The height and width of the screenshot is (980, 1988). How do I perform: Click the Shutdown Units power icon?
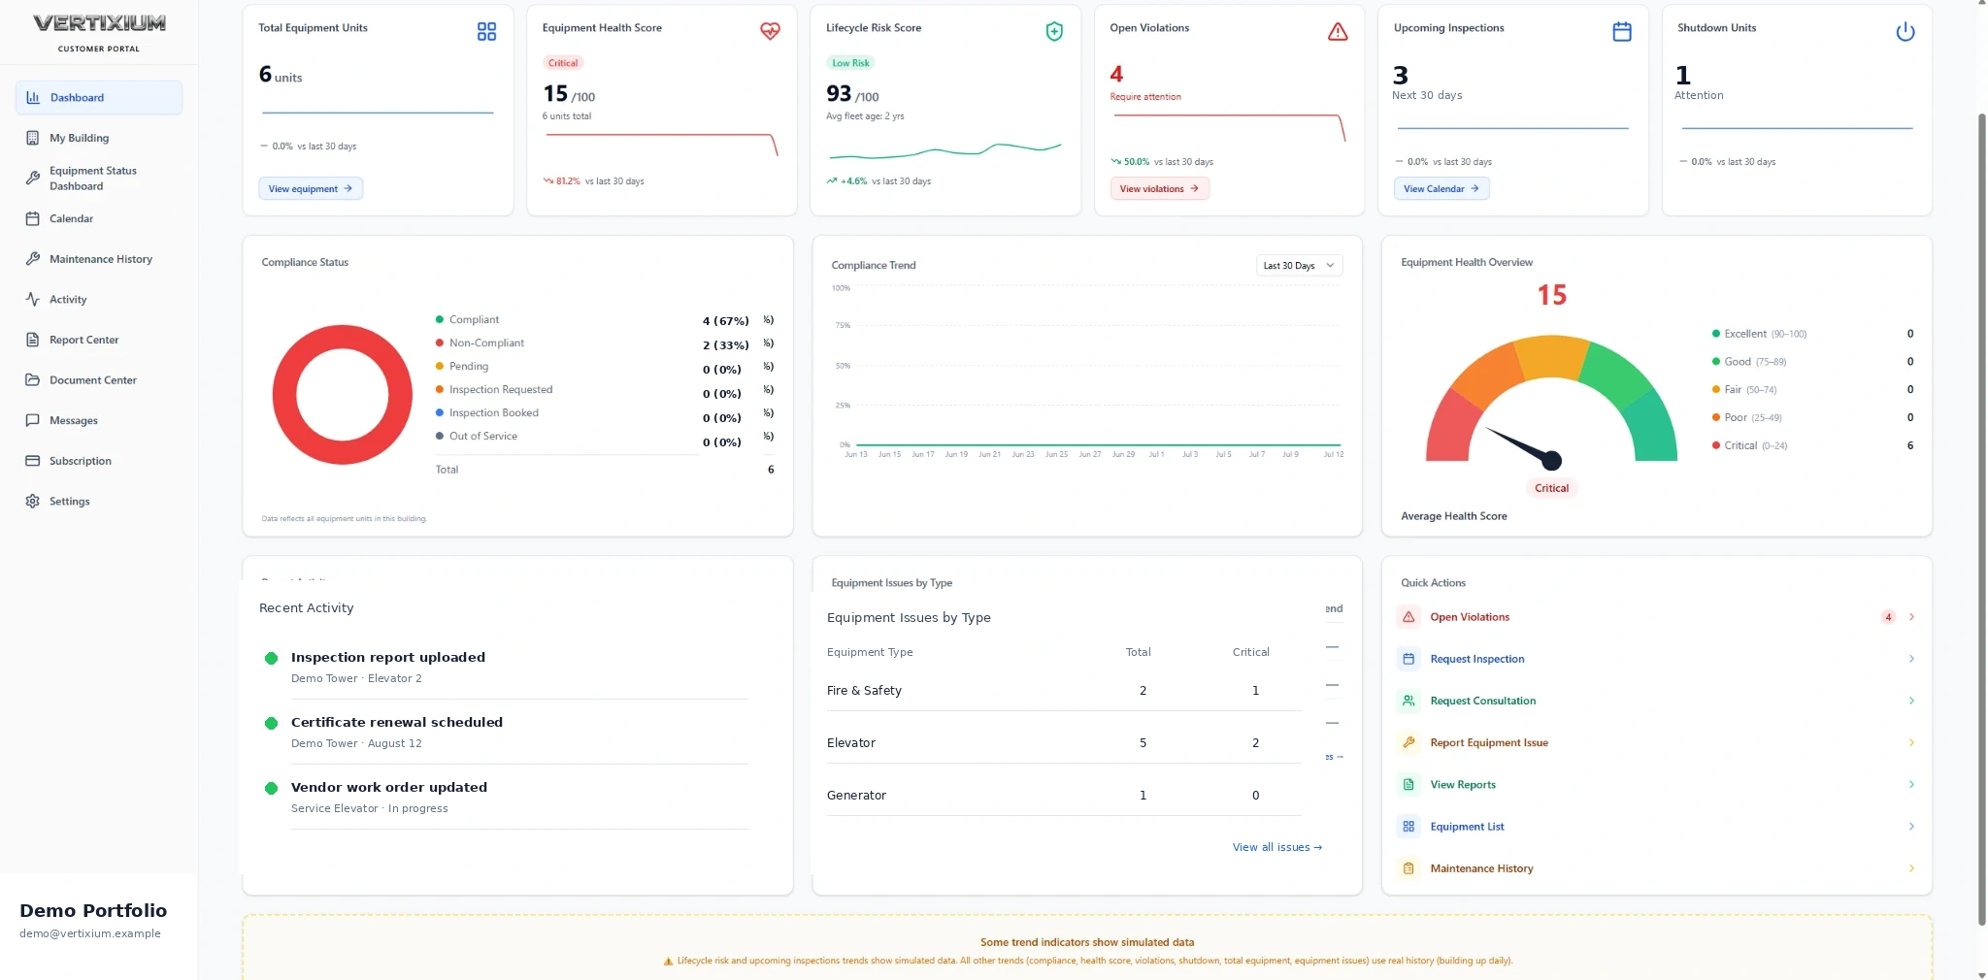tap(1905, 32)
